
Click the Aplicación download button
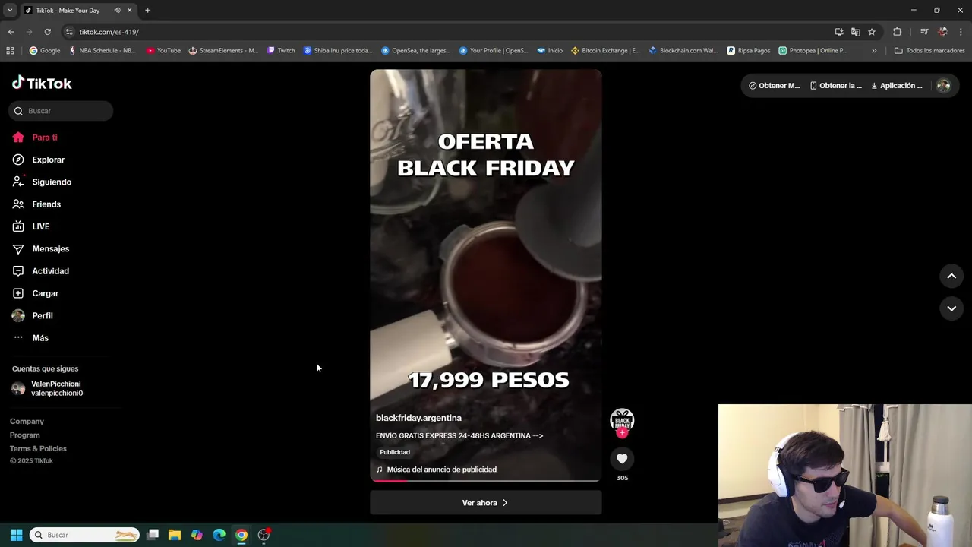point(897,86)
